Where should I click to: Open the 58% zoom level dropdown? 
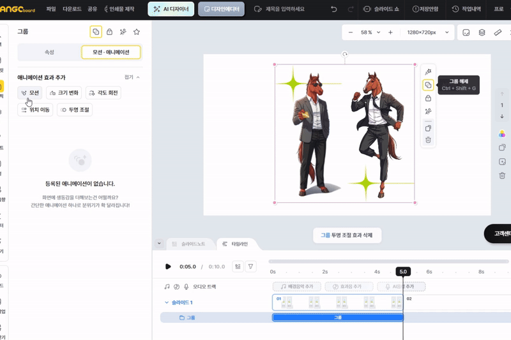coord(370,33)
